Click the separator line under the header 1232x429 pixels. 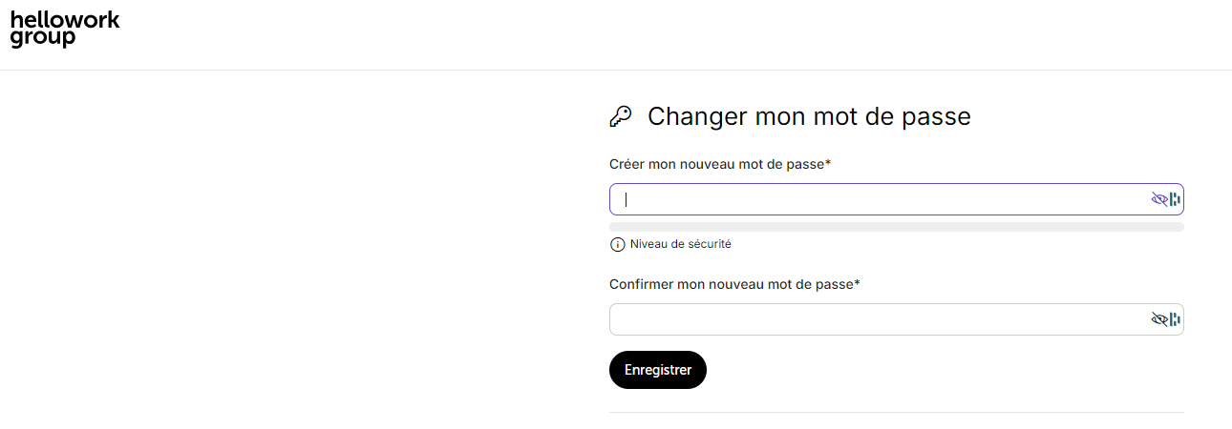point(616,70)
